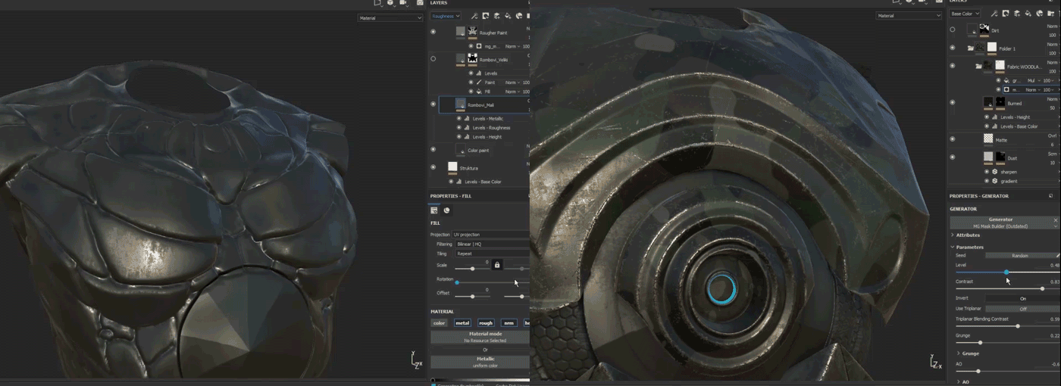Toggle visibility of Struktura layer
Viewport: 1061px width, 386px height.
point(433,167)
